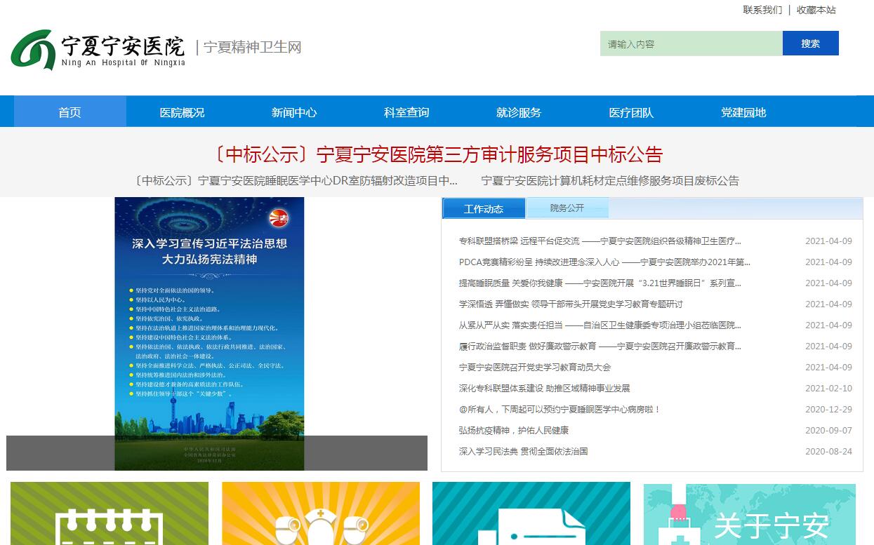This screenshot has height=545, width=874.
Task: Switch to the 工作动态 tab
Action: pos(484,209)
